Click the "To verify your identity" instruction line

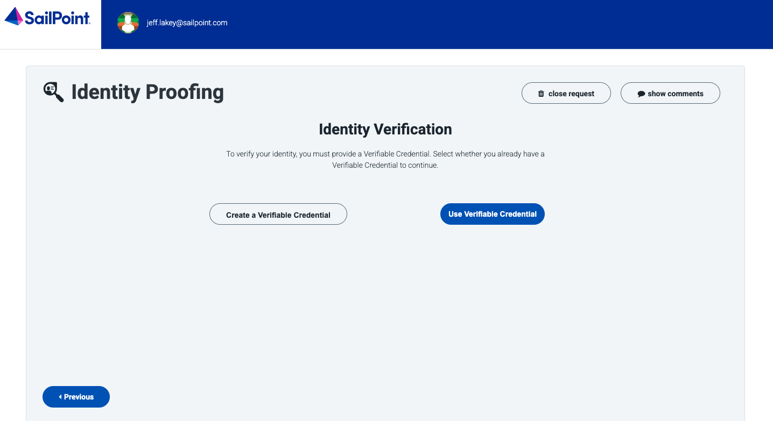point(385,154)
